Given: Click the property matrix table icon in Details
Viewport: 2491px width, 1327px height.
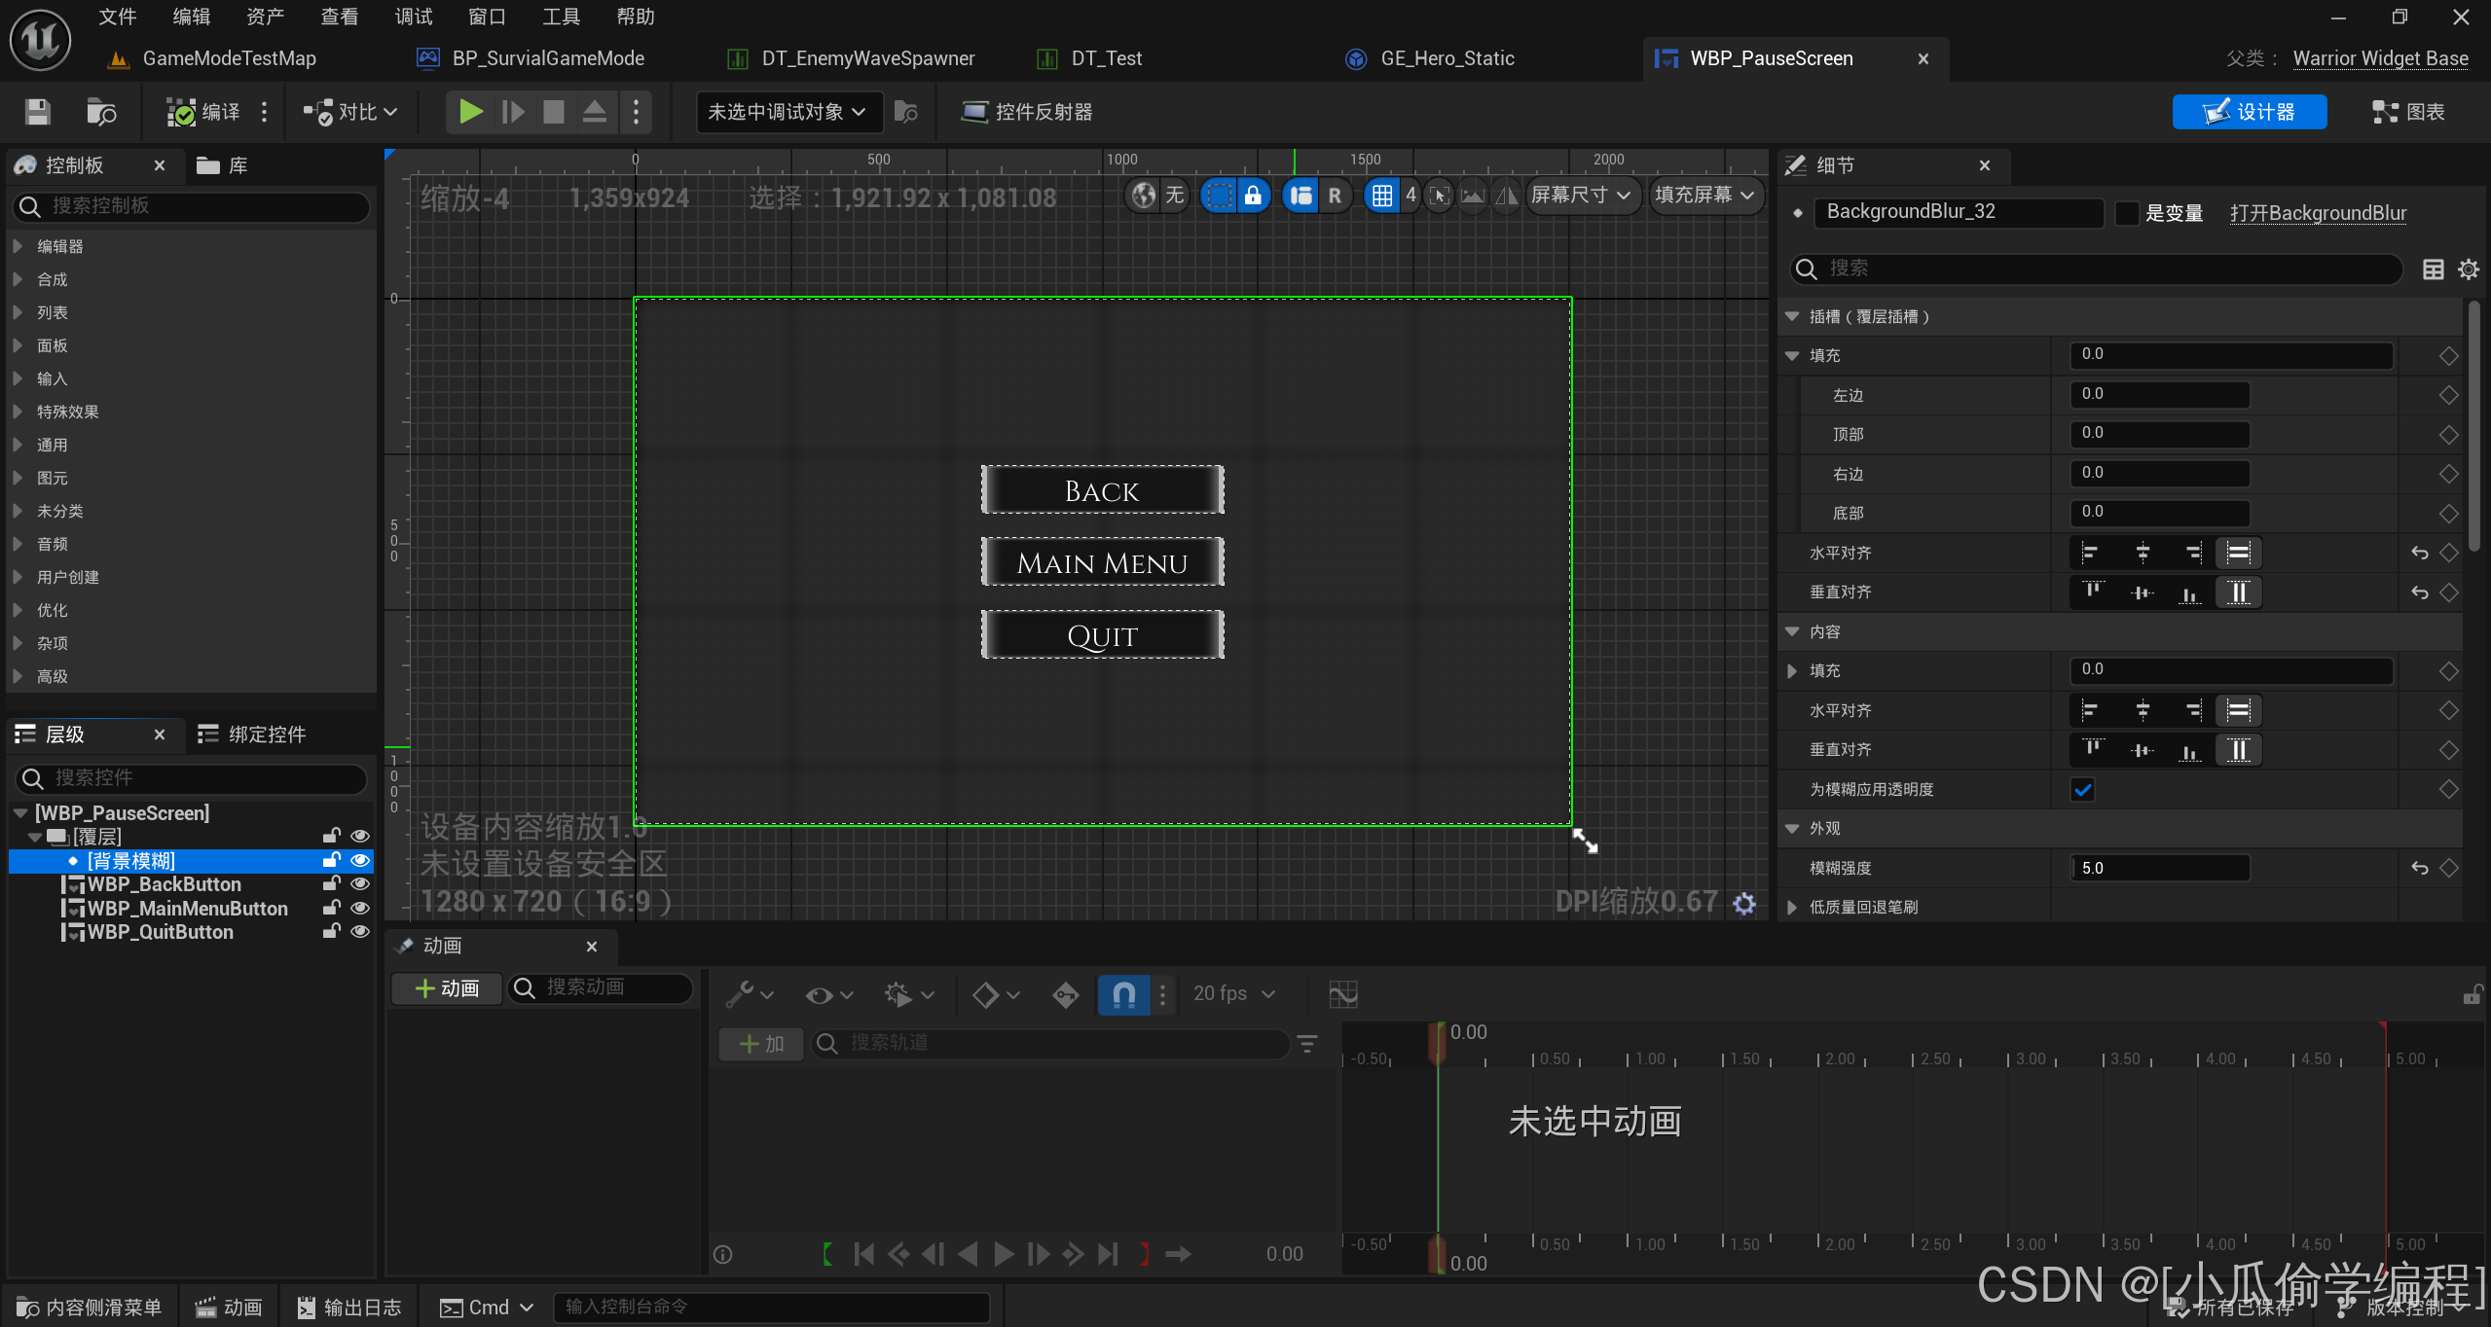Looking at the screenshot, I should click(x=2433, y=269).
